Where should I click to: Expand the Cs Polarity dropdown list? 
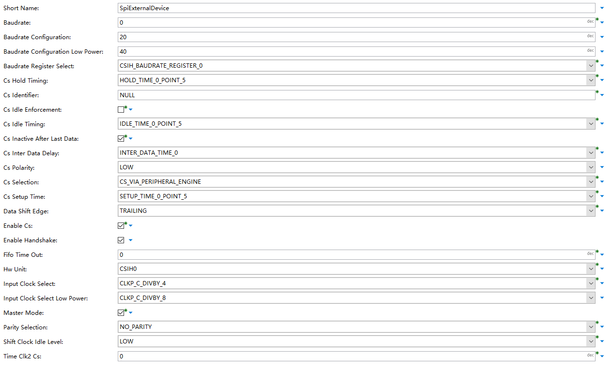point(591,167)
